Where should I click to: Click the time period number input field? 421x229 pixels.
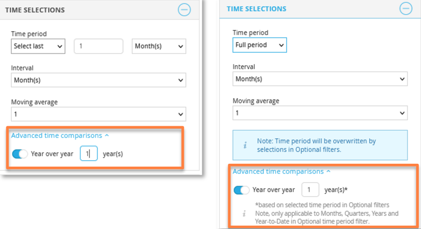99,46
